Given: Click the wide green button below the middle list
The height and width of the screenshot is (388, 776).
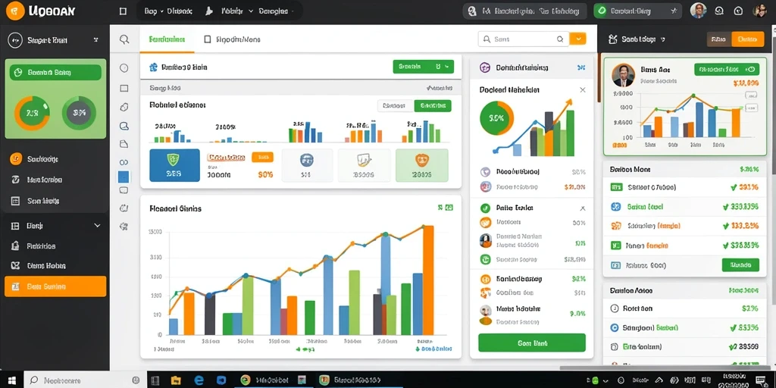Looking at the screenshot, I should coord(532,343).
